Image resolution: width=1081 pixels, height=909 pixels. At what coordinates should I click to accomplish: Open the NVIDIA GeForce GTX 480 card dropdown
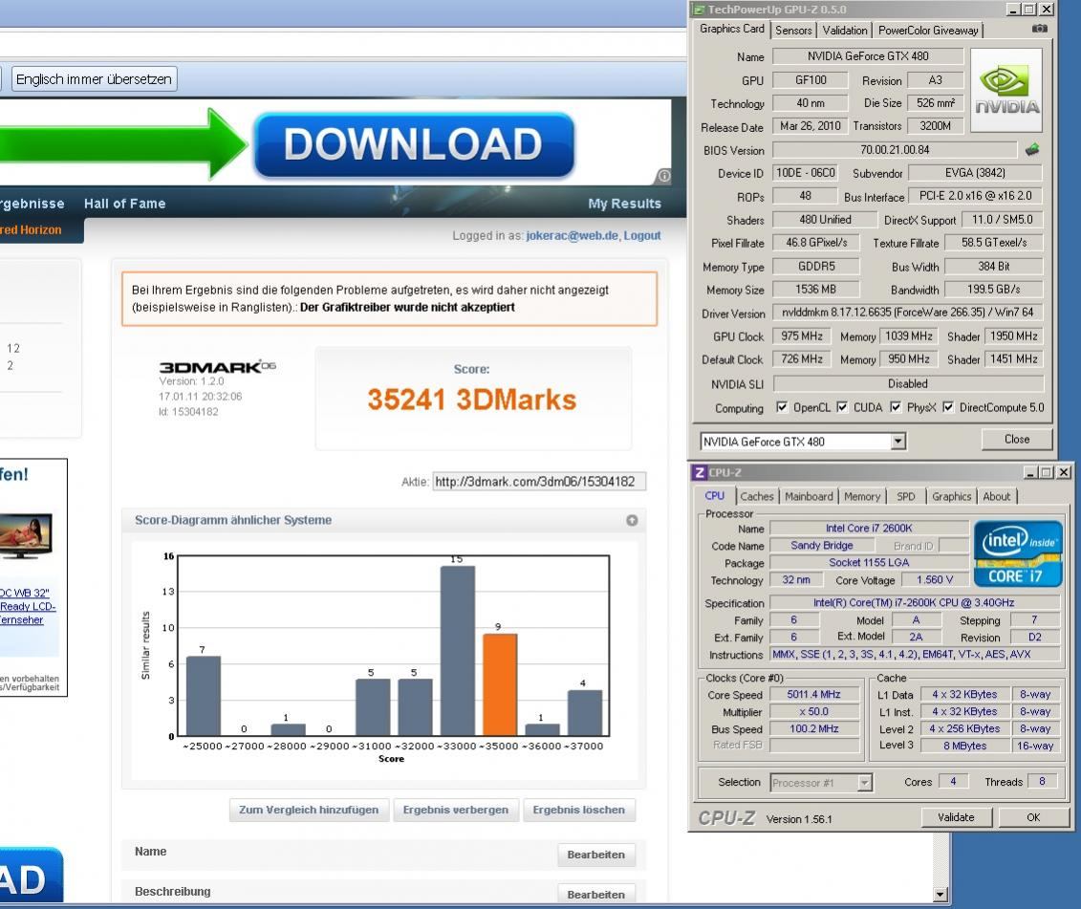click(x=897, y=442)
